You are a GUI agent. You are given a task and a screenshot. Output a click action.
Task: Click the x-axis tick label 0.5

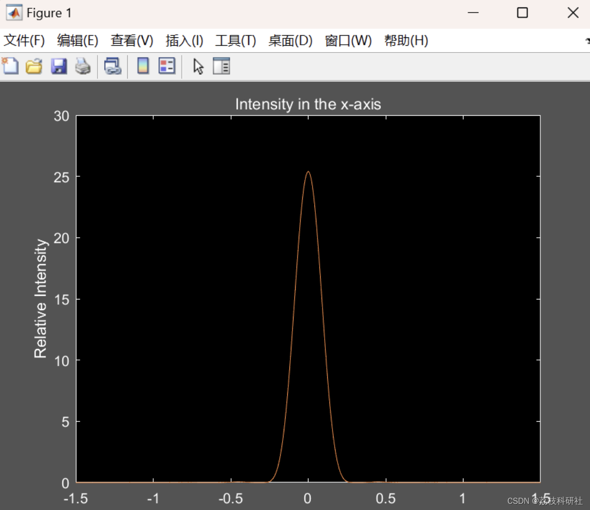386,499
